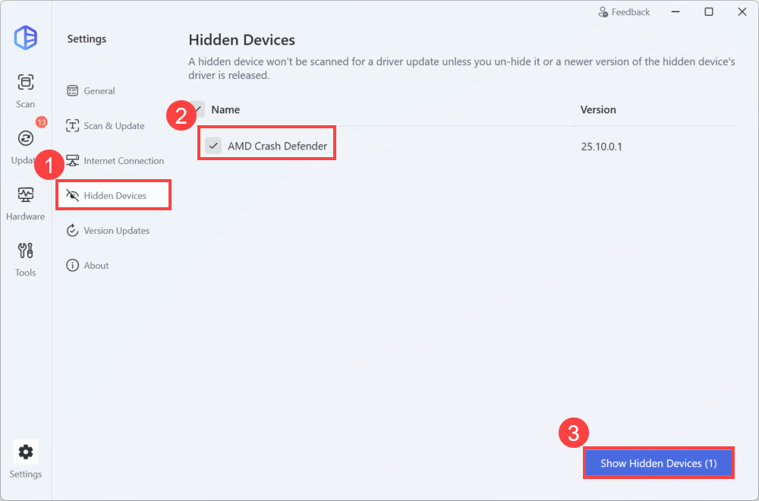Click the Version column header
The height and width of the screenshot is (501, 759).
[x=598, y=109]
